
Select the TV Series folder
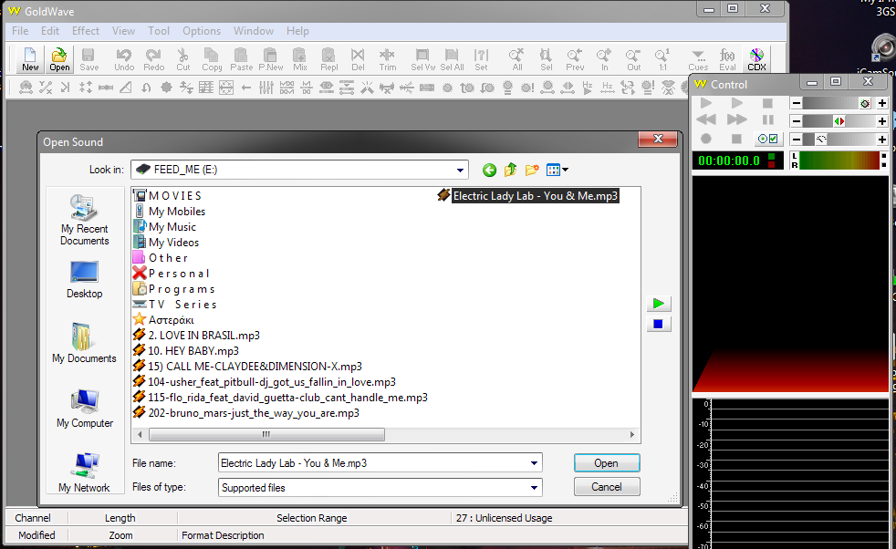click(x=175, y=305)
